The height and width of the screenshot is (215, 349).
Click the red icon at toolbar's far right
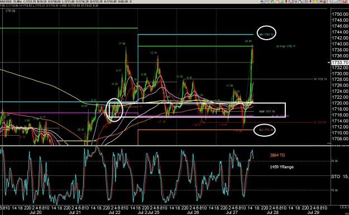(x=345, y=1)
